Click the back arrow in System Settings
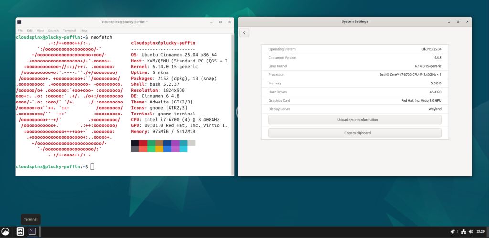Viewport: 489px width, 238px height. point(244,32)
